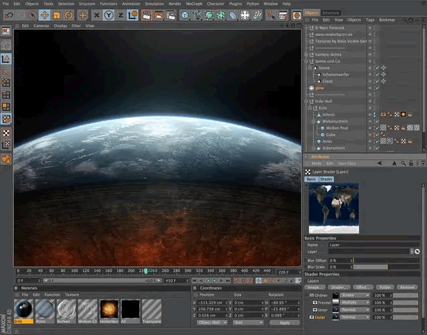Toggle the X-axis lock icon

click(x=96, y=15)
